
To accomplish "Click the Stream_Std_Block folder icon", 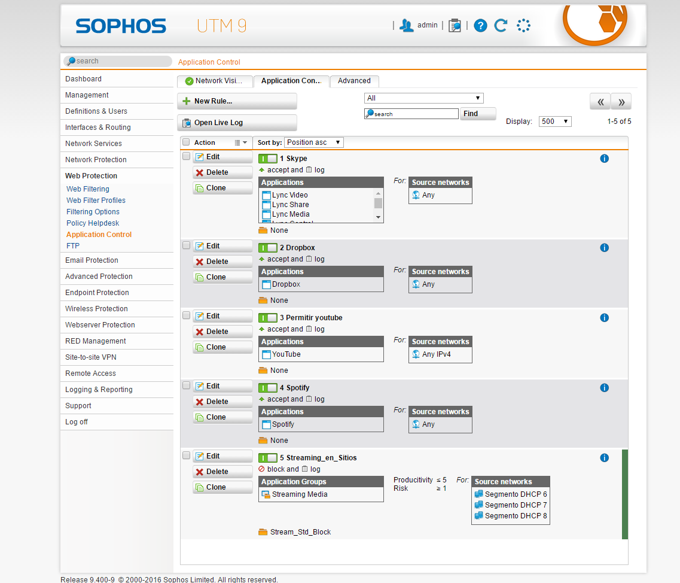I will [263, 532].
